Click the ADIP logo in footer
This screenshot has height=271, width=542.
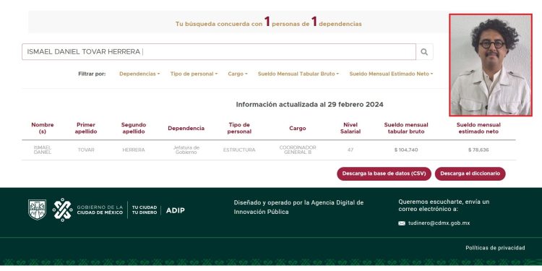176,210
